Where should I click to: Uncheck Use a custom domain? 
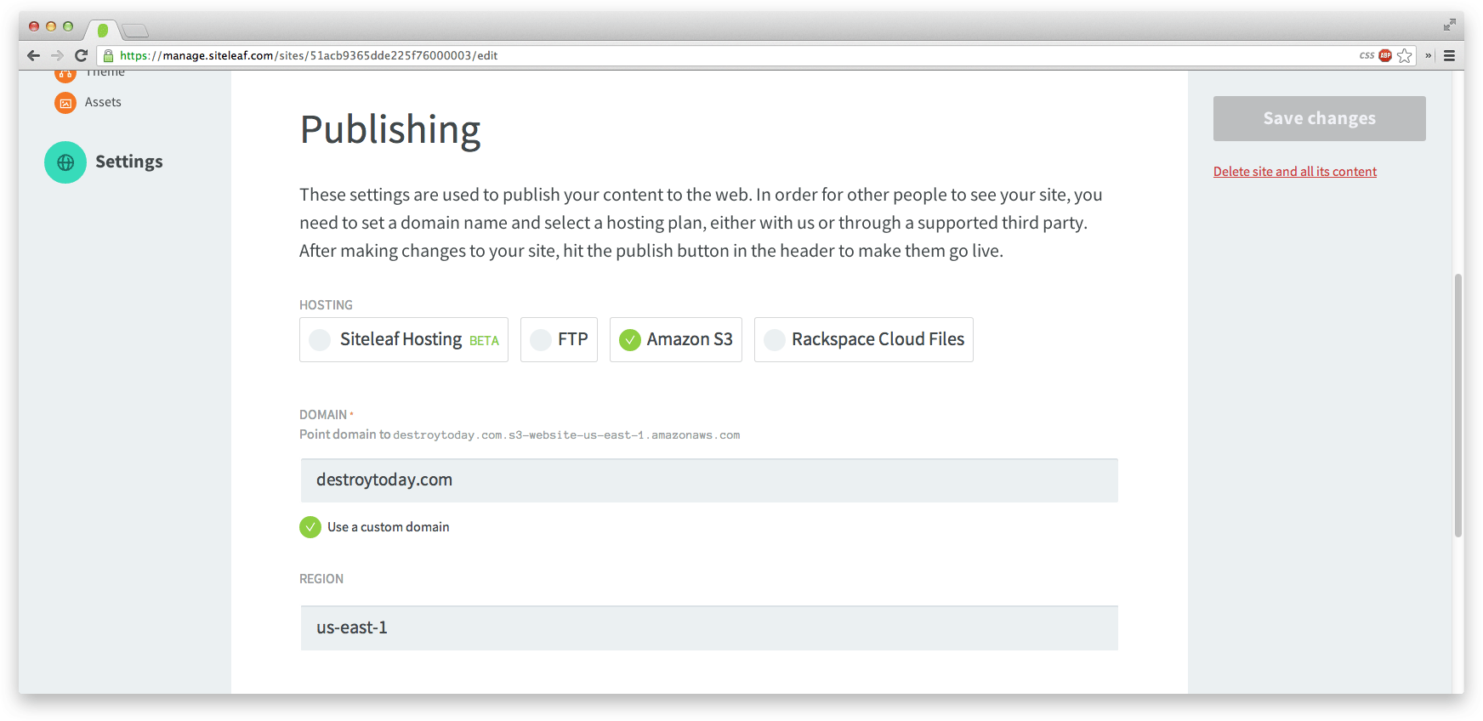(310, 527)
